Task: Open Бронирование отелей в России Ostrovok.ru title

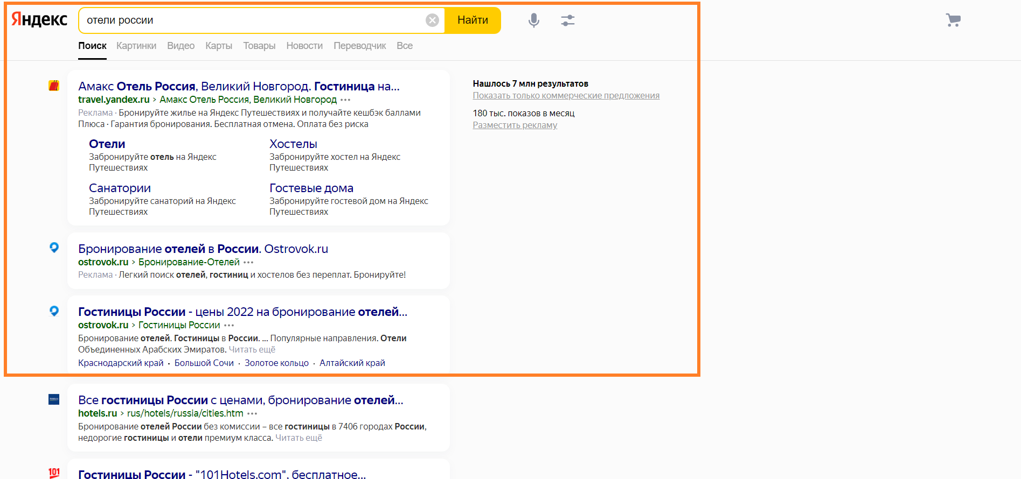Action: [x=203, y=249]
